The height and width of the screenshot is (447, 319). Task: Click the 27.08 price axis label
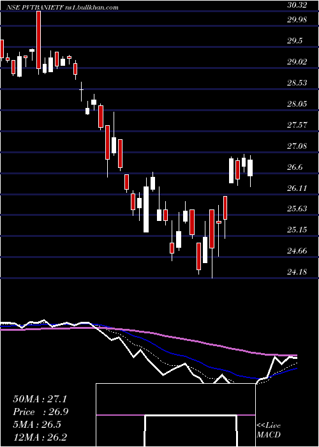point(297,146)
